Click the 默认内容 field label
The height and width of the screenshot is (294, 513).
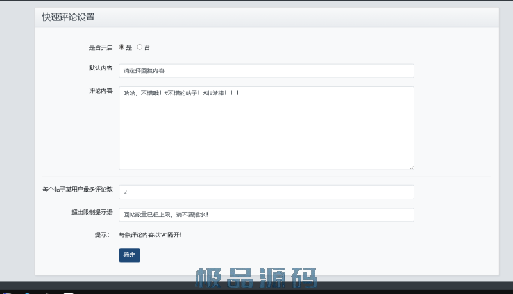pos(100,67)
